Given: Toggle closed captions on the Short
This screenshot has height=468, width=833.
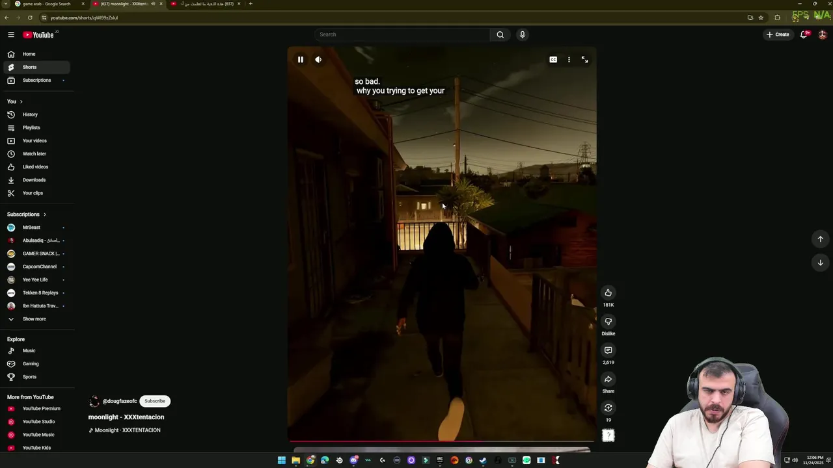Looking at the screenshot, I should (553, 60).
